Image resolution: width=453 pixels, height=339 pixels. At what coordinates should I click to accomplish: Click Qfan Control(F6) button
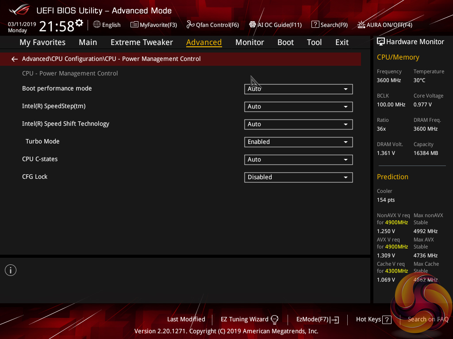coord(213,25)
